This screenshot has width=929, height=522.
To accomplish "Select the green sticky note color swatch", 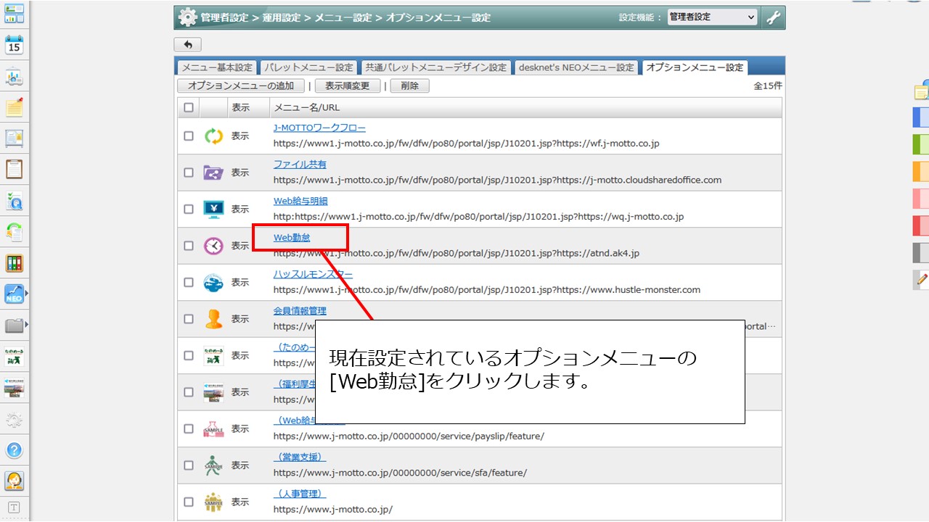I will pos(920,144).
